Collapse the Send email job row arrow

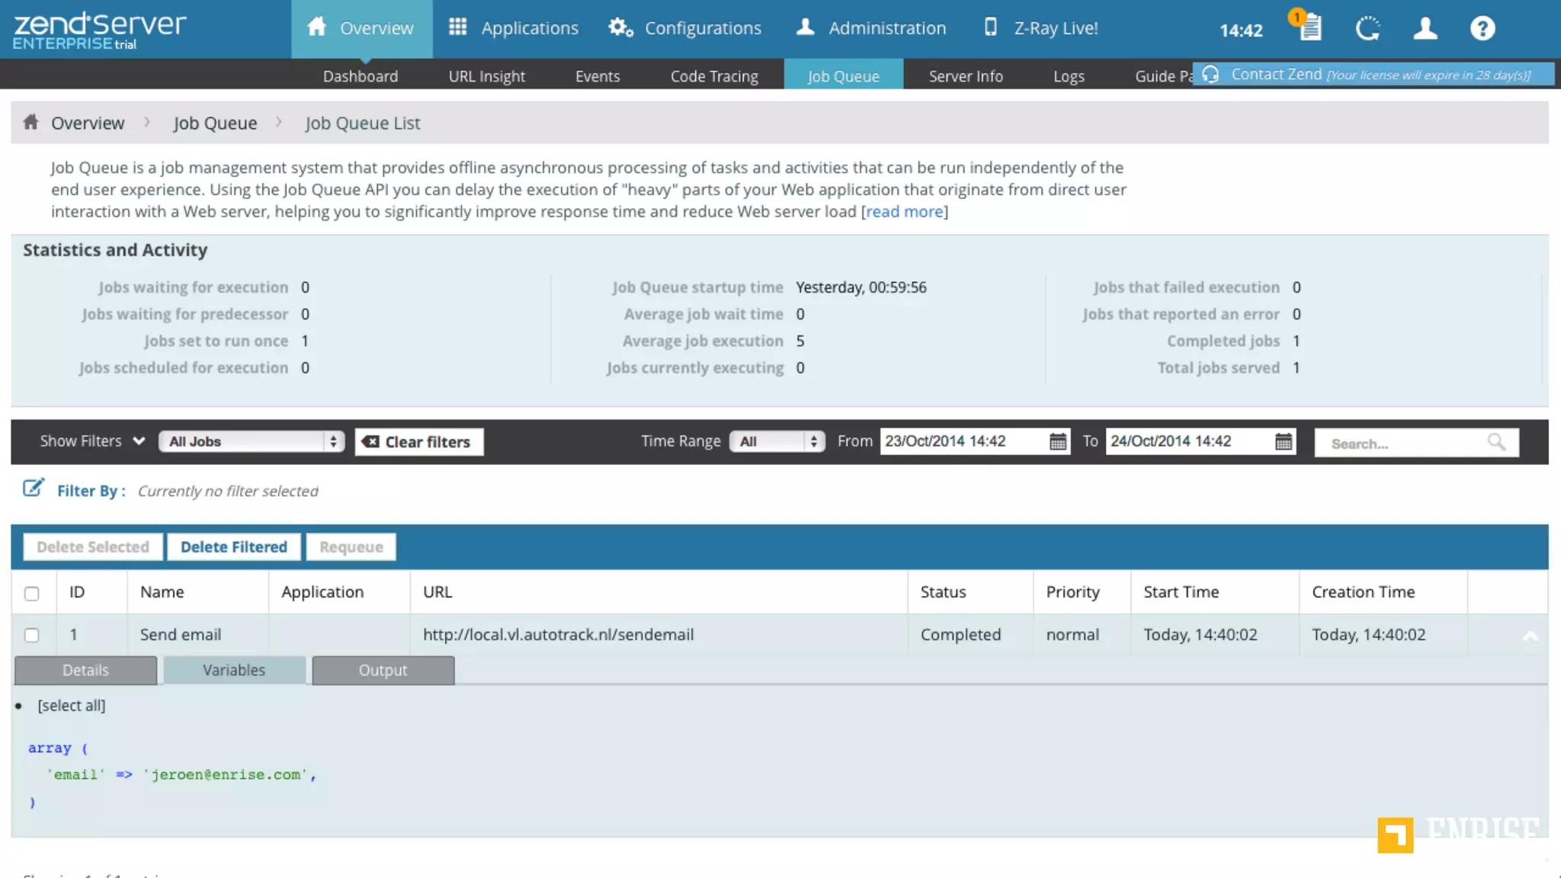pos(1529,636)
